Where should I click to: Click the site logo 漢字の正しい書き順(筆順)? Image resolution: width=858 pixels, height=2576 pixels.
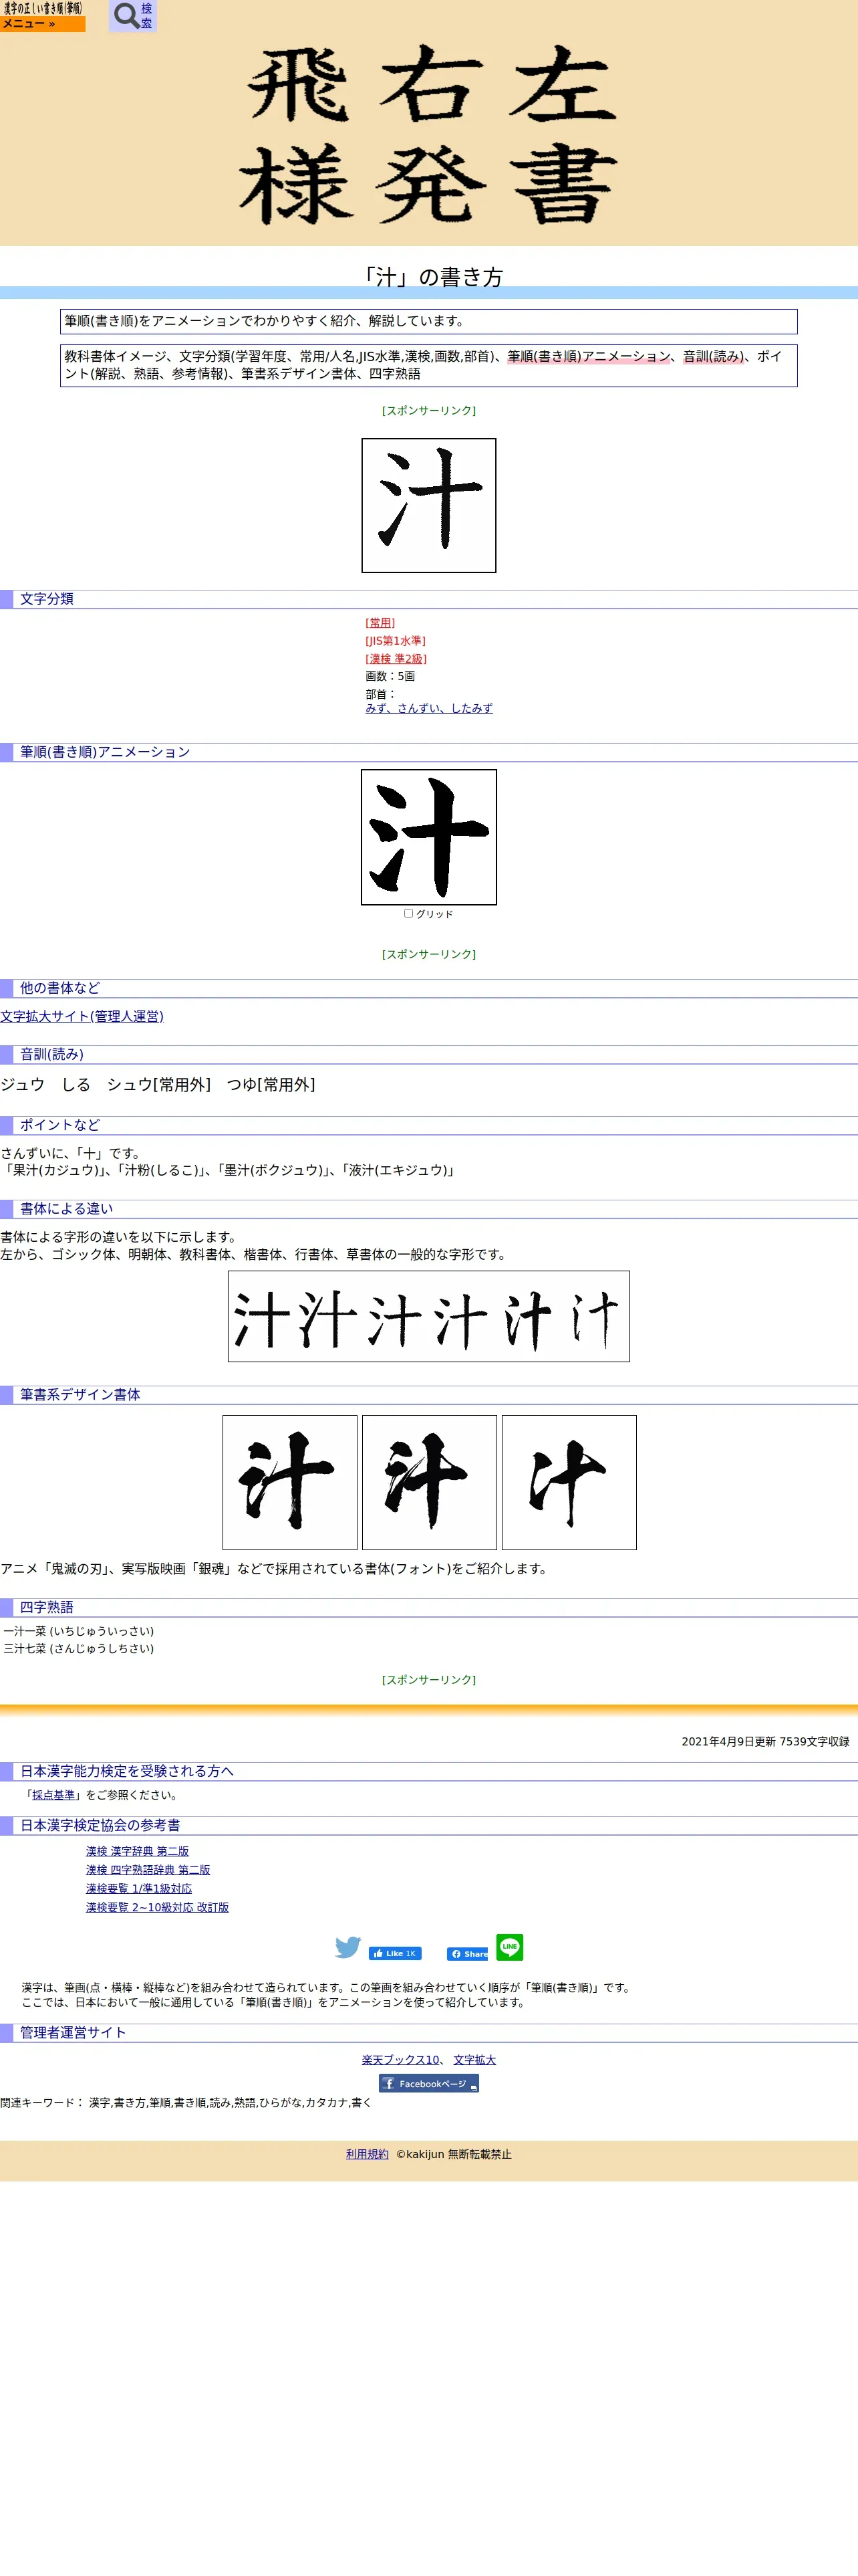pyautogui.click(x=42, y=8)
